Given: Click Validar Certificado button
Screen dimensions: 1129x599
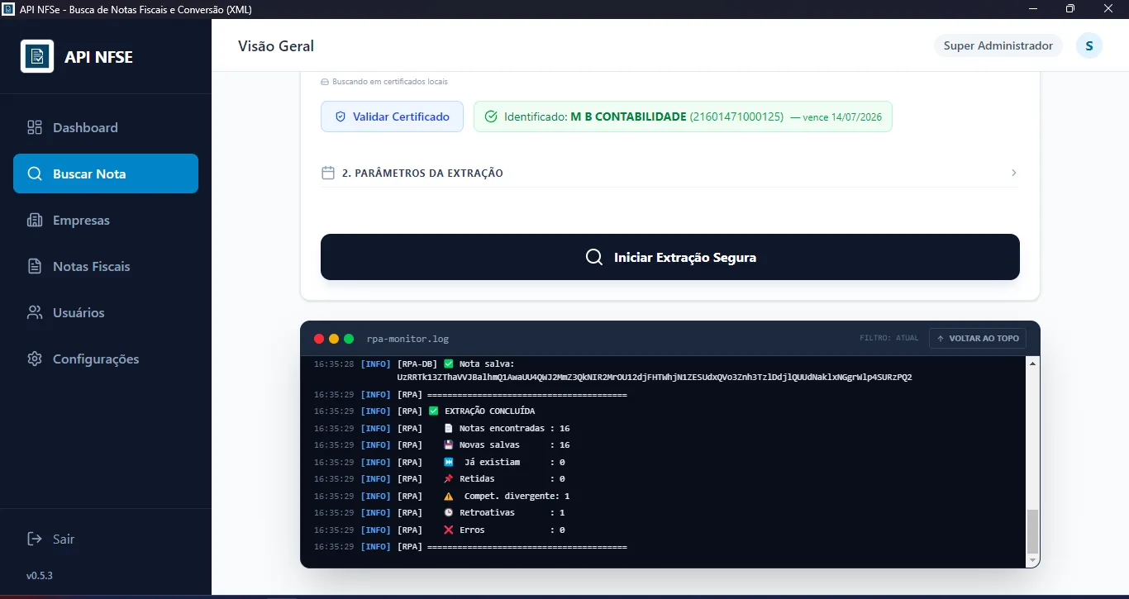Looking at the screenshot, I should tap(393, 116).
